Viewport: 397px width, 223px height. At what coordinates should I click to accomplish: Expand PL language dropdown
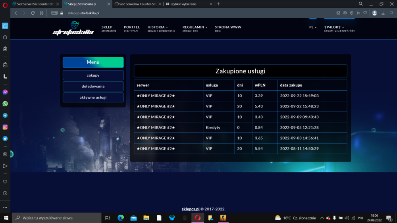[313, 27]
